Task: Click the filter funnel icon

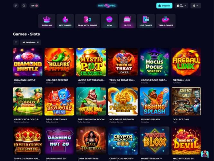Action: pyautogui.click(x=16, y=42)
